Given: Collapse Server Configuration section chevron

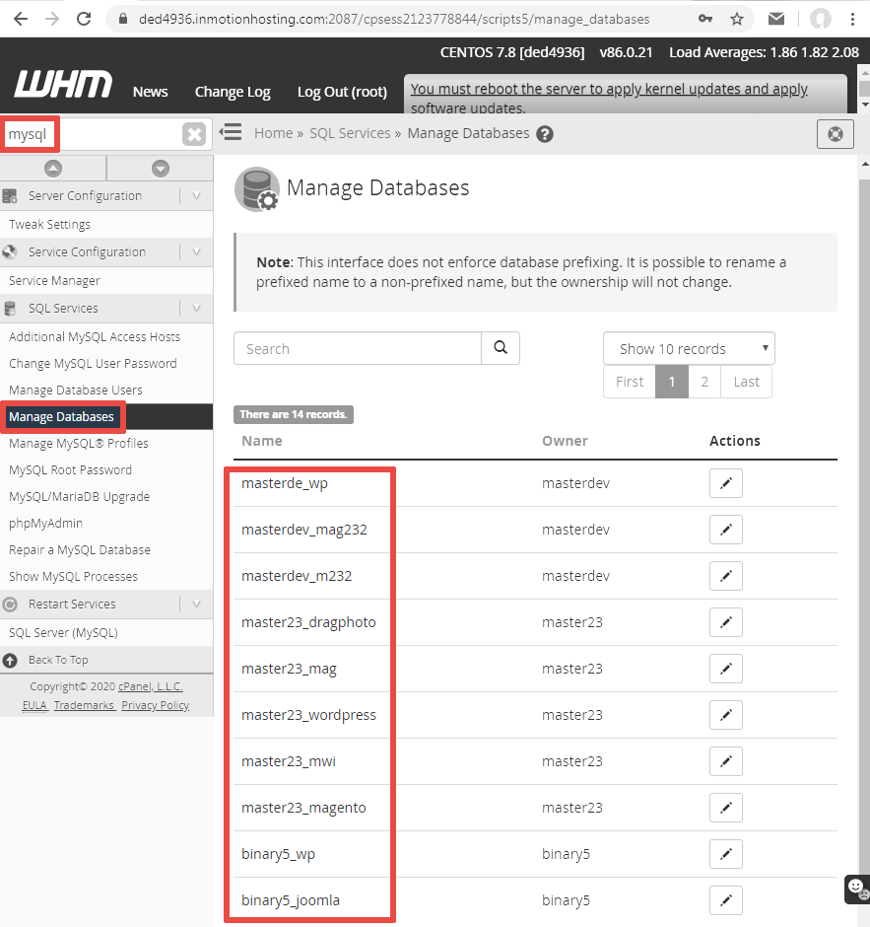Looking at the screenshot, I should 197,195.
